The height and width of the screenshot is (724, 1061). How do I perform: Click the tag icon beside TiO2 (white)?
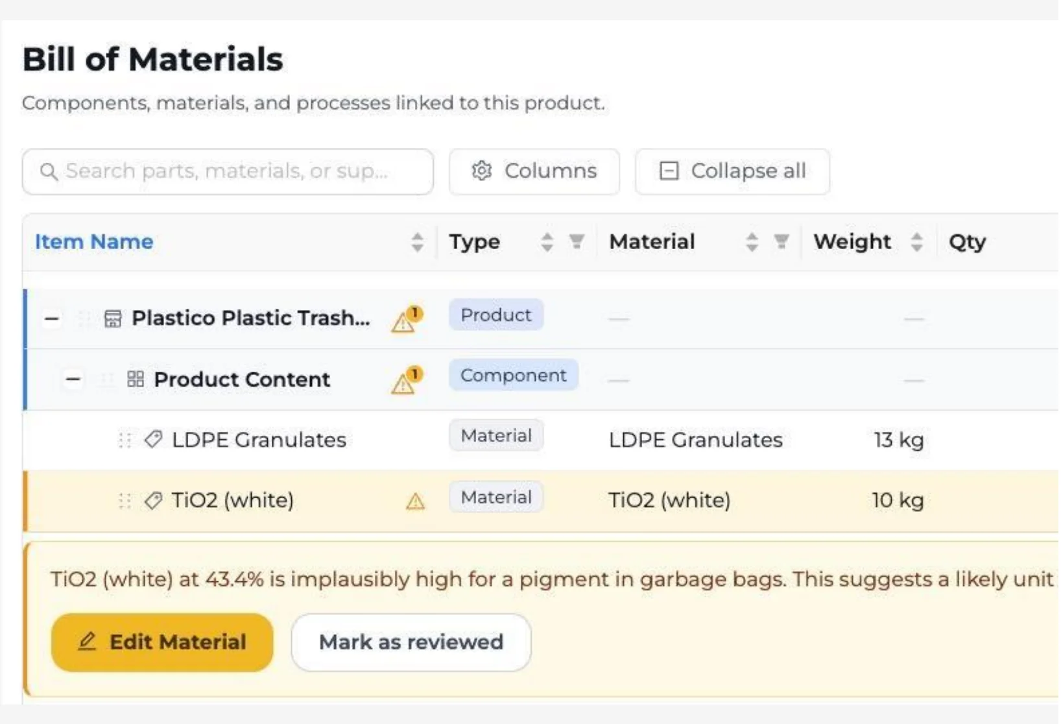[x=153, y=500]
